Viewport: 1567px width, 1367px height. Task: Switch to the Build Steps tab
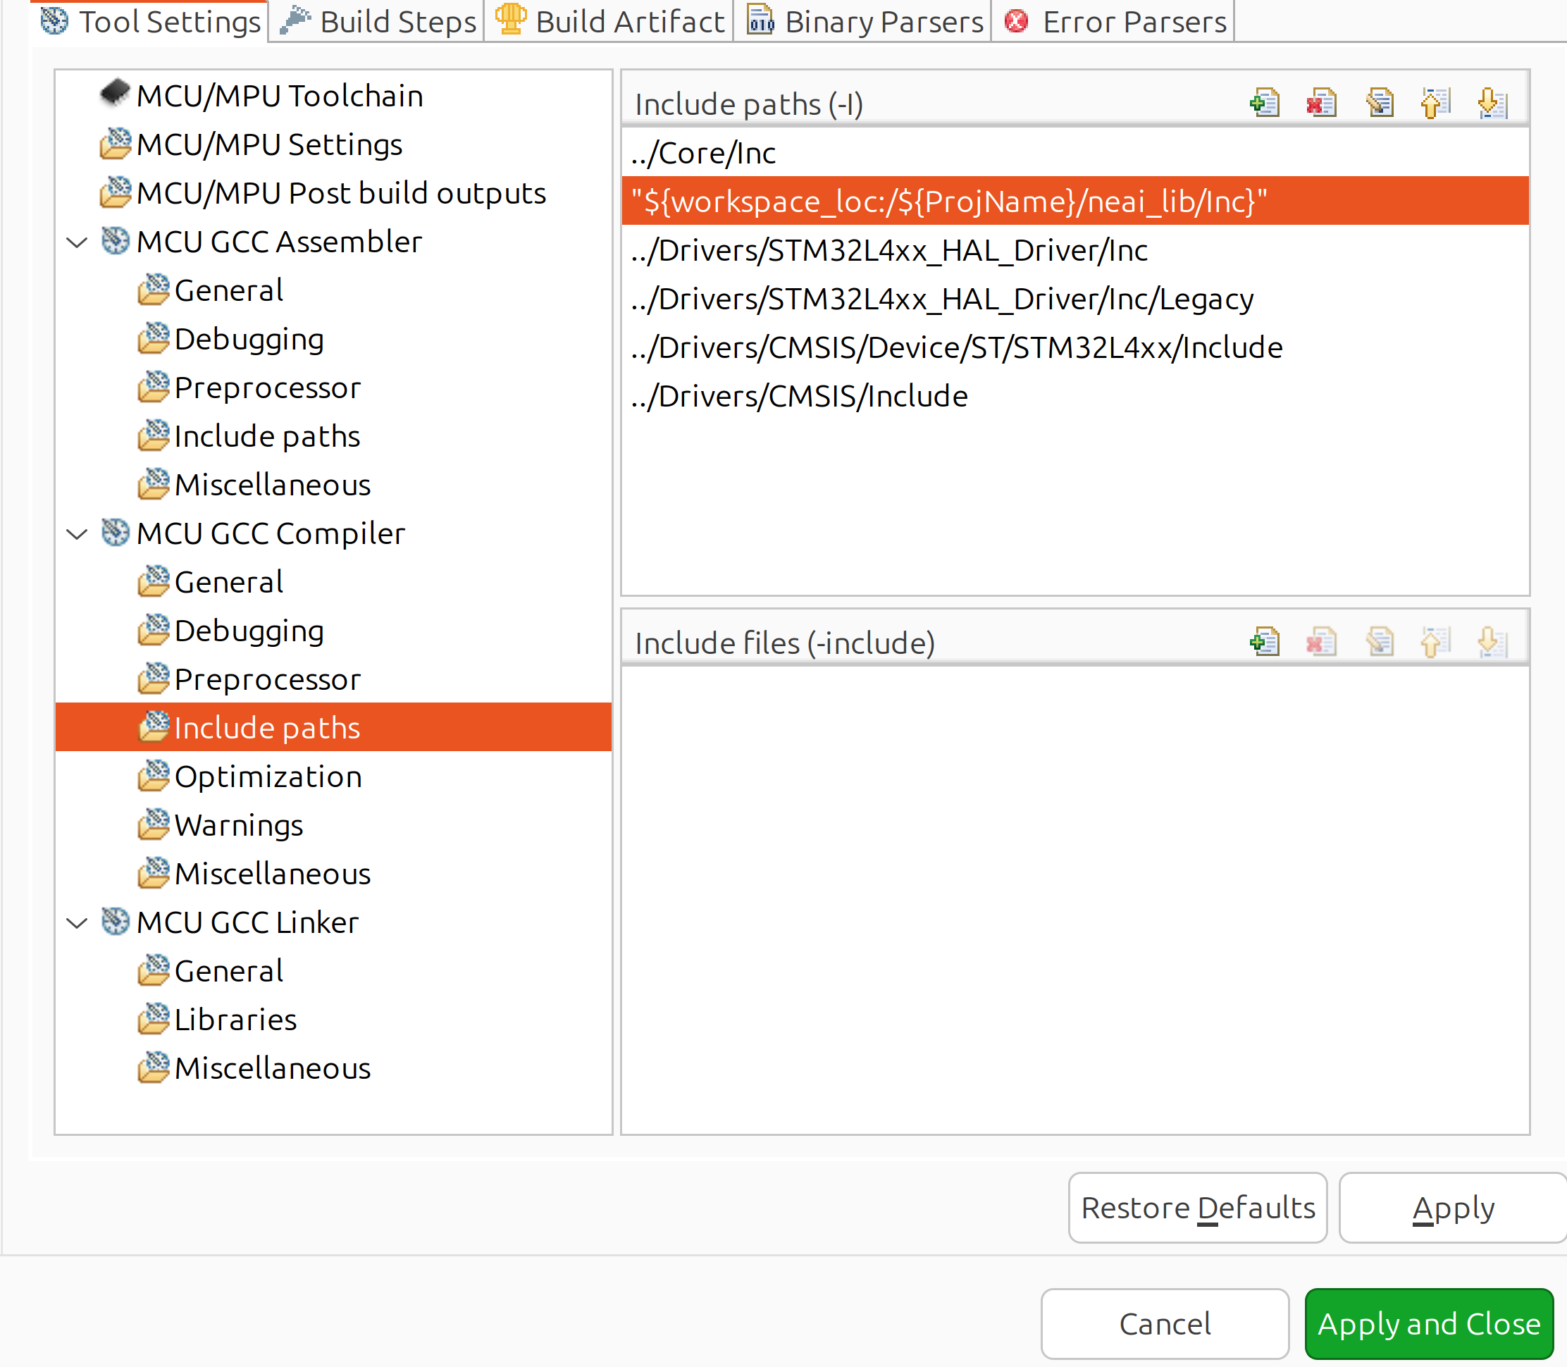(x=376, y=20)
